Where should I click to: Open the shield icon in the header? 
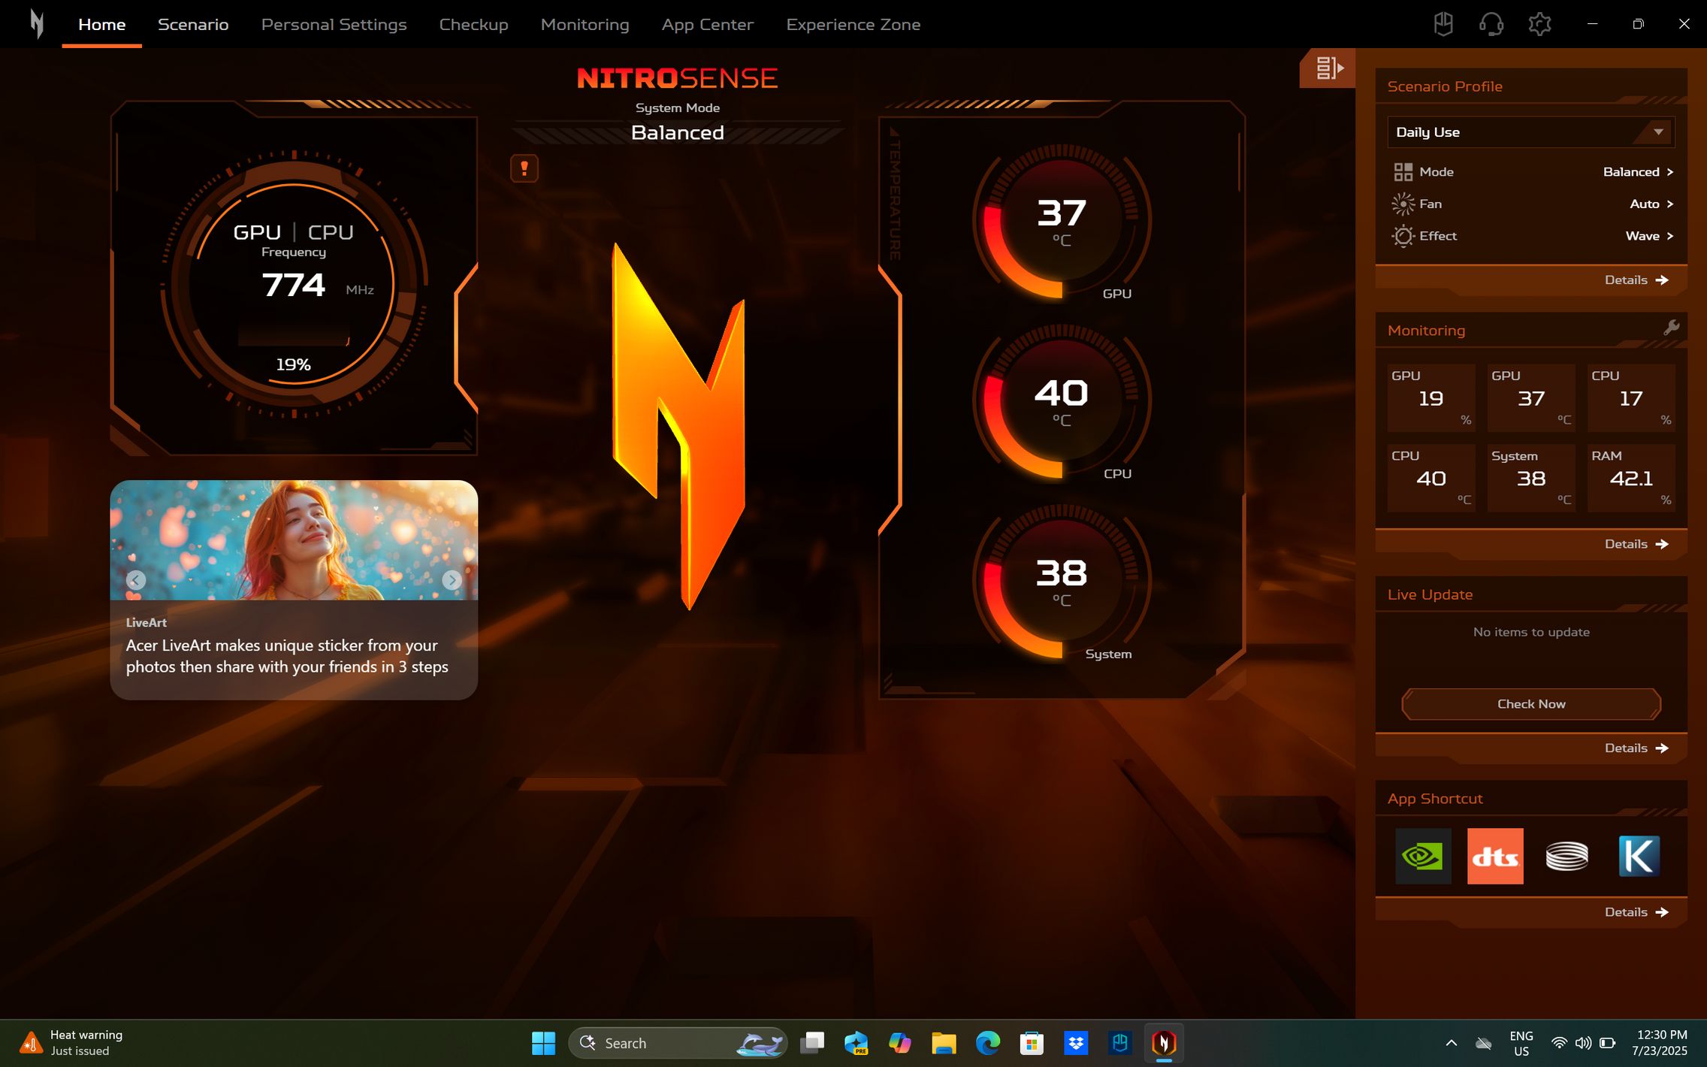pyautogui.click(x=1443, y=24)
